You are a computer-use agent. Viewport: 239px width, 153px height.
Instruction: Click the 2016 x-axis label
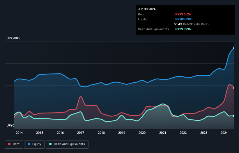click(x=60, y=133)
